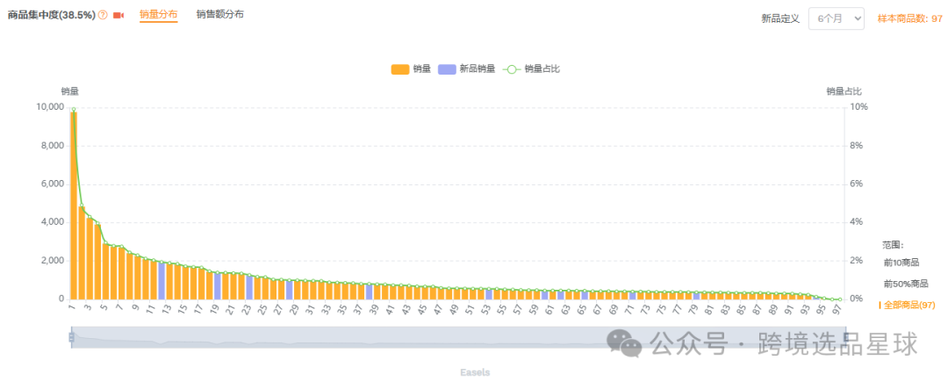Click the purple new-product bar at rank 12
This screenshot has width=948, height=382.
click(162, 281)
